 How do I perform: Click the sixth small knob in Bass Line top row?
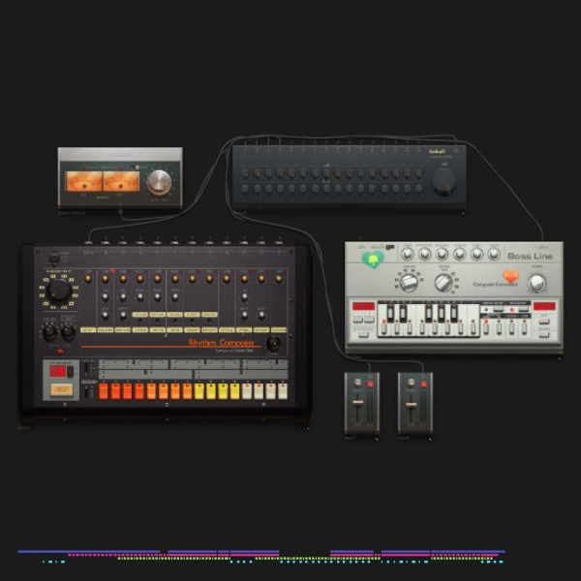tap(494, 254)
